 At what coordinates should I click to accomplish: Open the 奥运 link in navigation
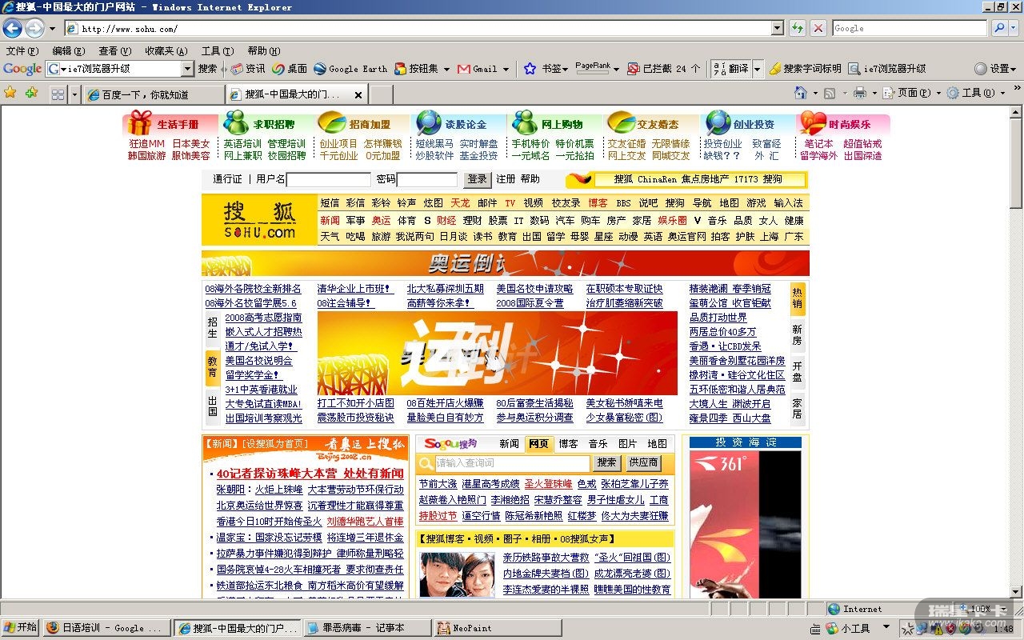[382, 220]
